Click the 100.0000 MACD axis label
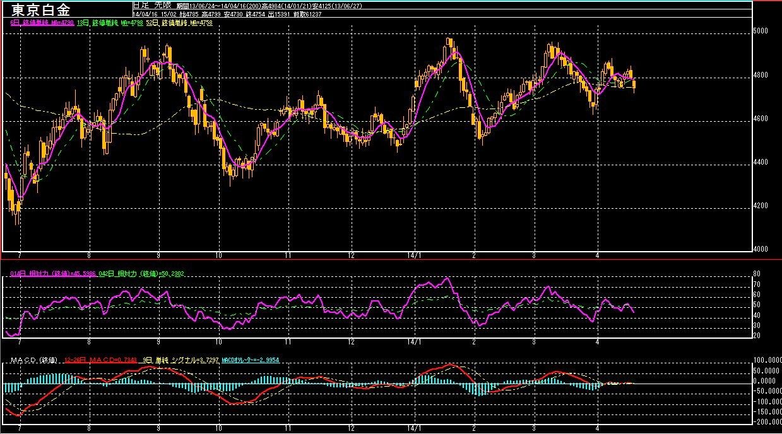Screen dimensions: 782x434 [766, 360]
